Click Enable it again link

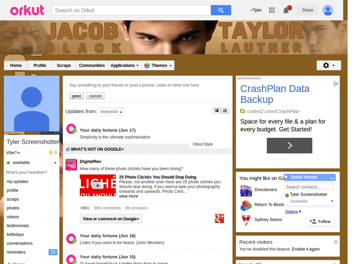(306, 249)
